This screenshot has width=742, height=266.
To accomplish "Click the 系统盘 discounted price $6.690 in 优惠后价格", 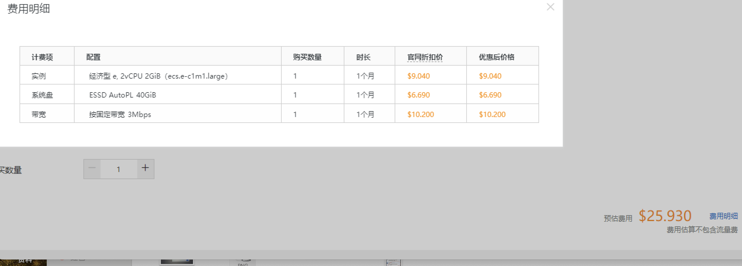I will tap(490, 95).
